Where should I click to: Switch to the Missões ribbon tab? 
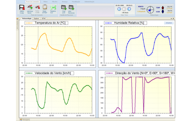(55, 2)
